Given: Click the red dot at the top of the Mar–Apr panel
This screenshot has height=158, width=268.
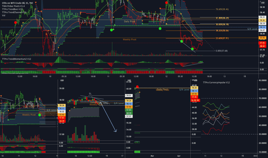Looking at the screenshot, I should [x=137, y=87].
